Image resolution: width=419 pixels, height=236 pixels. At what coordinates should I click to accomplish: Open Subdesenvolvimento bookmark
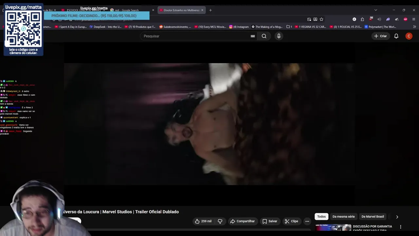coord(175,27)
